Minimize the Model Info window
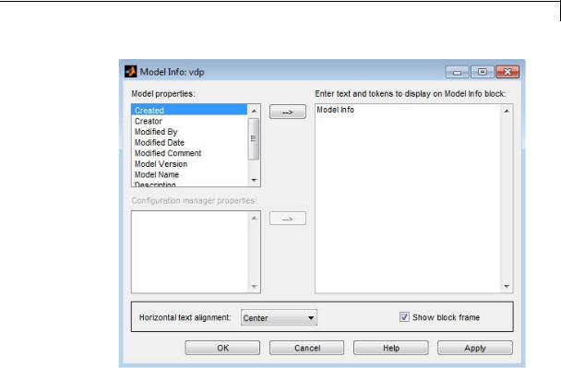 [x=457, y=72]
